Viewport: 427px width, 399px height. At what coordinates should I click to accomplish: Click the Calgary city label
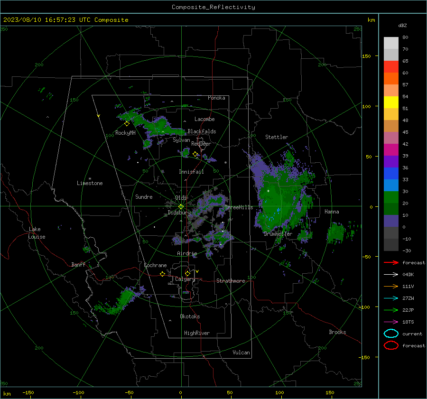coord(185,279)
